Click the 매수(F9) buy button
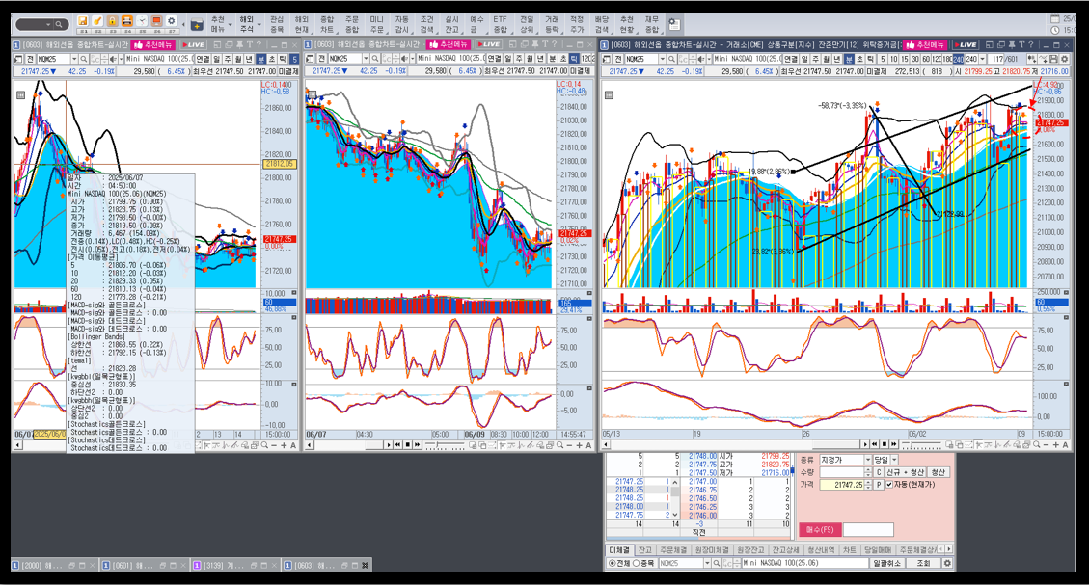Screen dimensions: 1089x585 pos(820,529)
